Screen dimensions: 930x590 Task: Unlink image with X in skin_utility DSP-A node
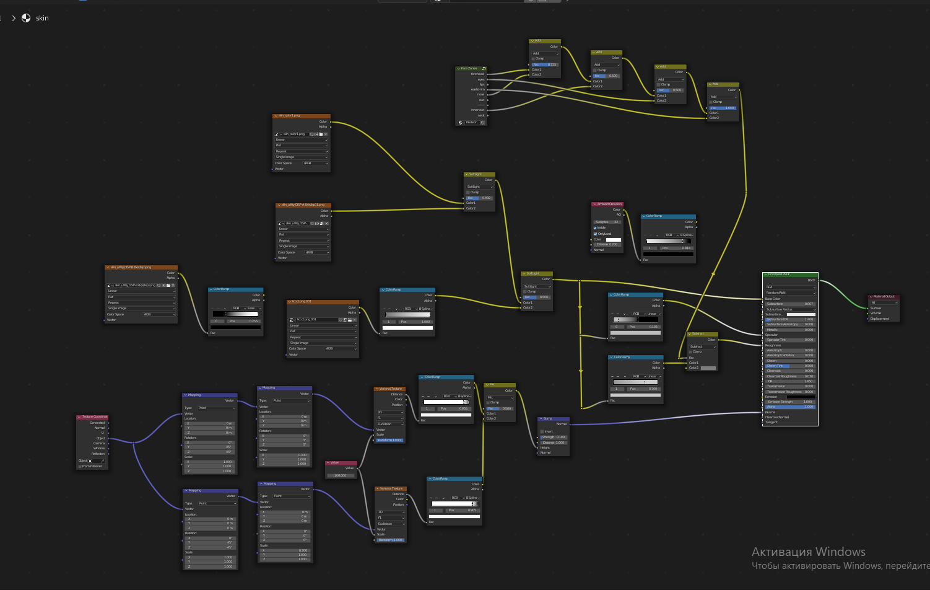327,223
